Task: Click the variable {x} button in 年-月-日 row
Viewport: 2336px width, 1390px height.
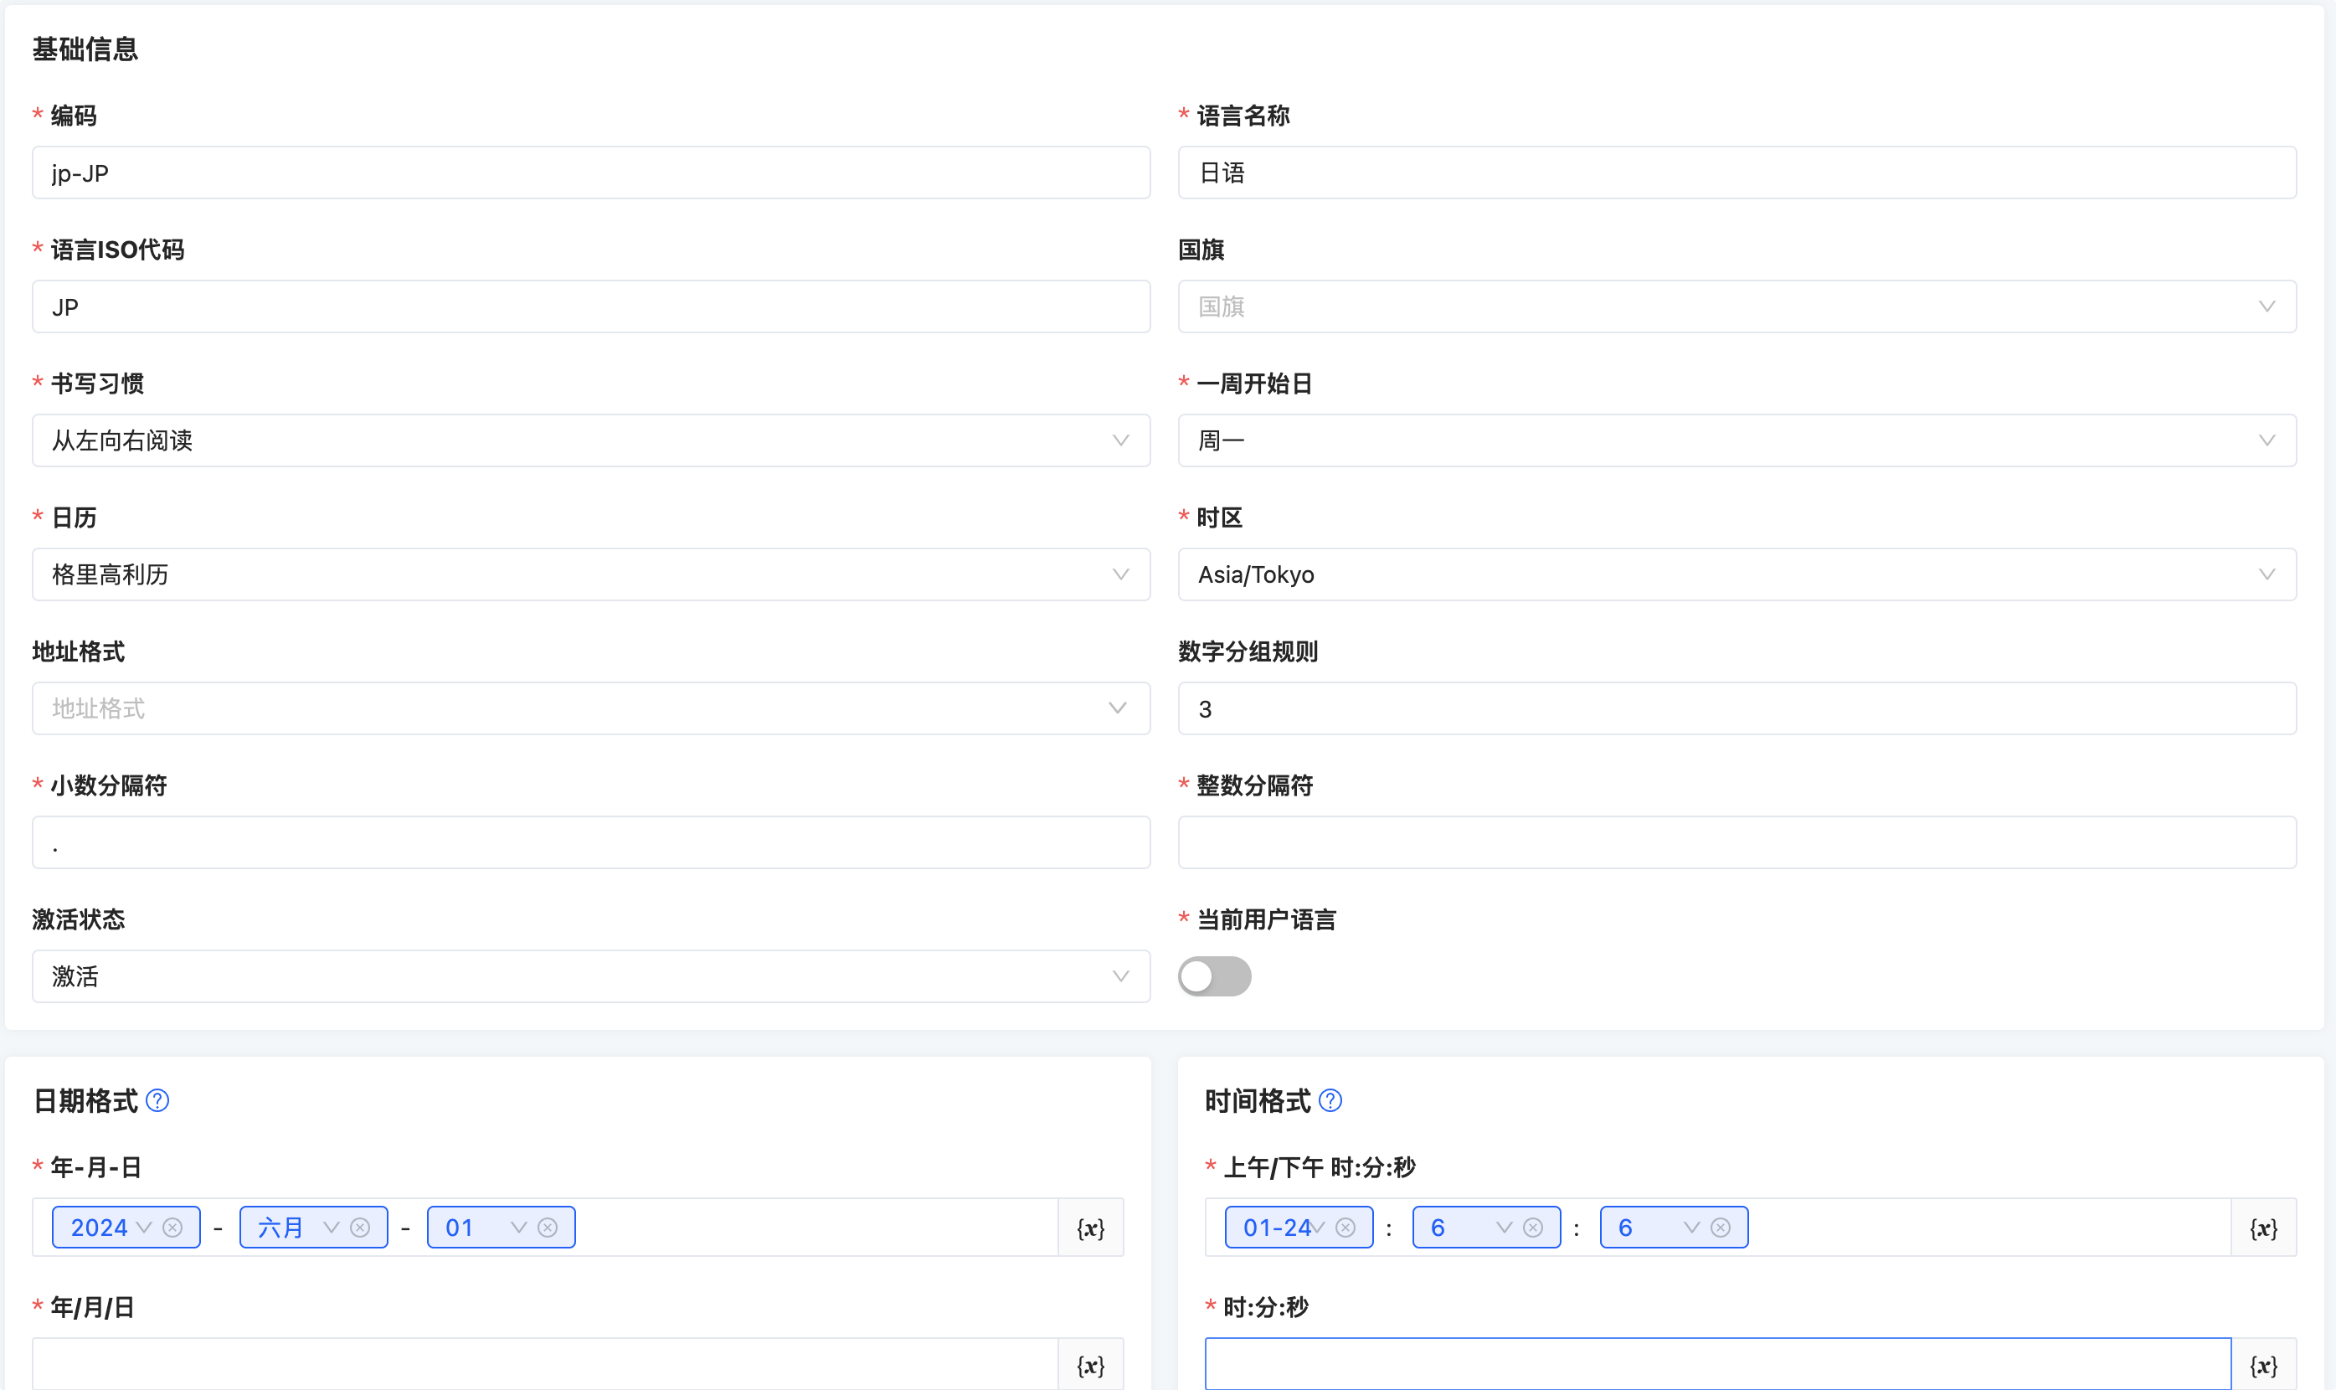Action: click(1090, 1228)
